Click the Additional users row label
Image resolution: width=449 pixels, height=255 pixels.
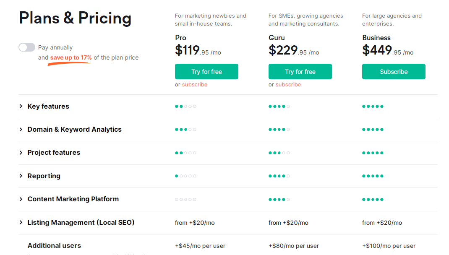[x=54, y=246]
